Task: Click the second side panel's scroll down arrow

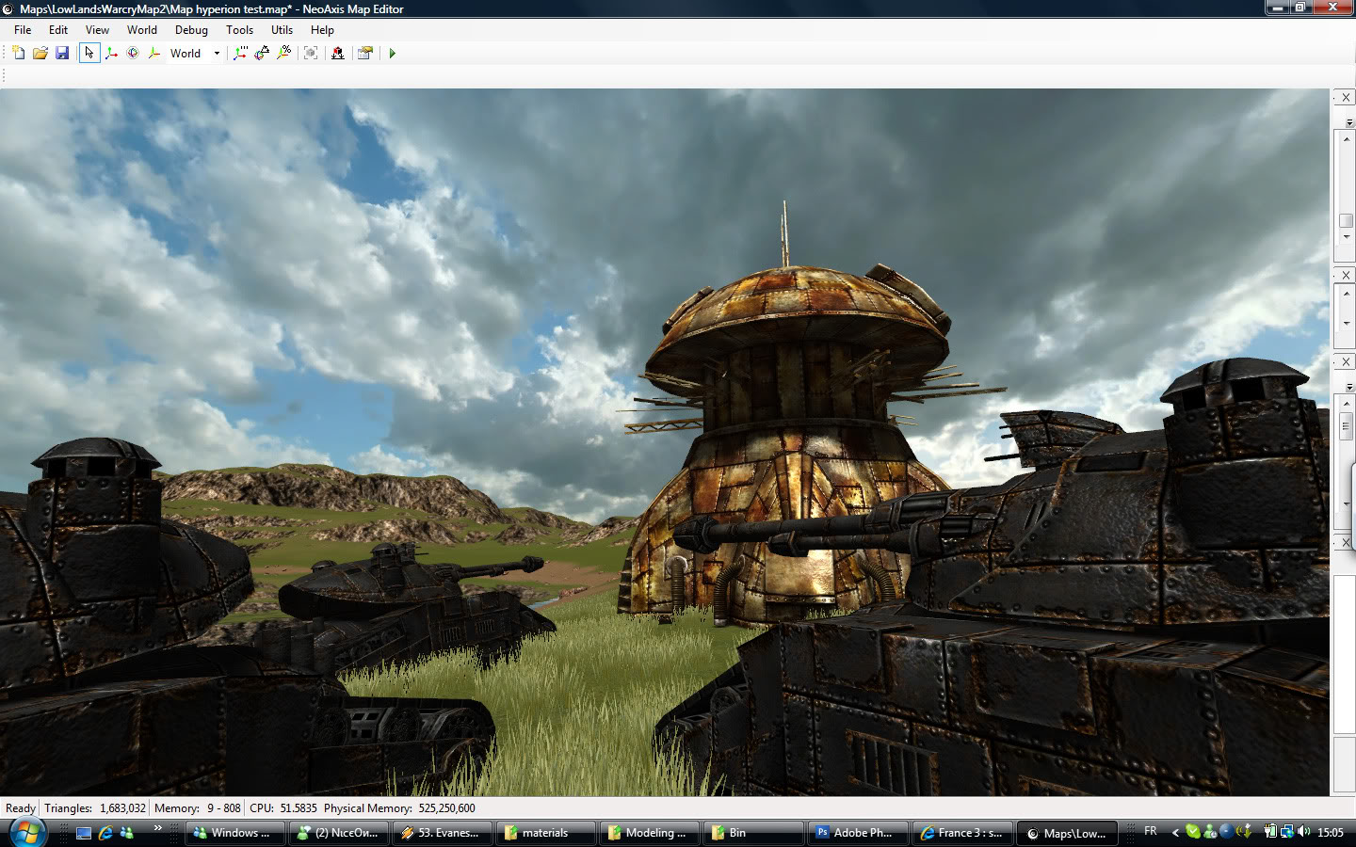Action: click(1347, 323)
